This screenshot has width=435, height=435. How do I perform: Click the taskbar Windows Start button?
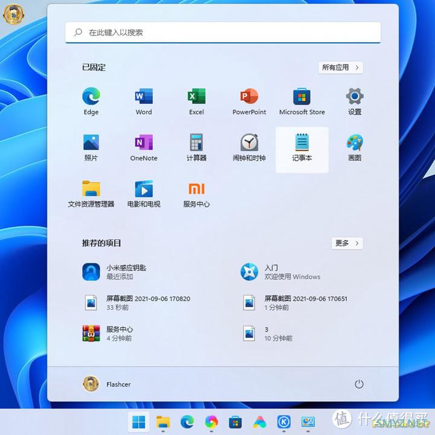(x=139, y=422)
